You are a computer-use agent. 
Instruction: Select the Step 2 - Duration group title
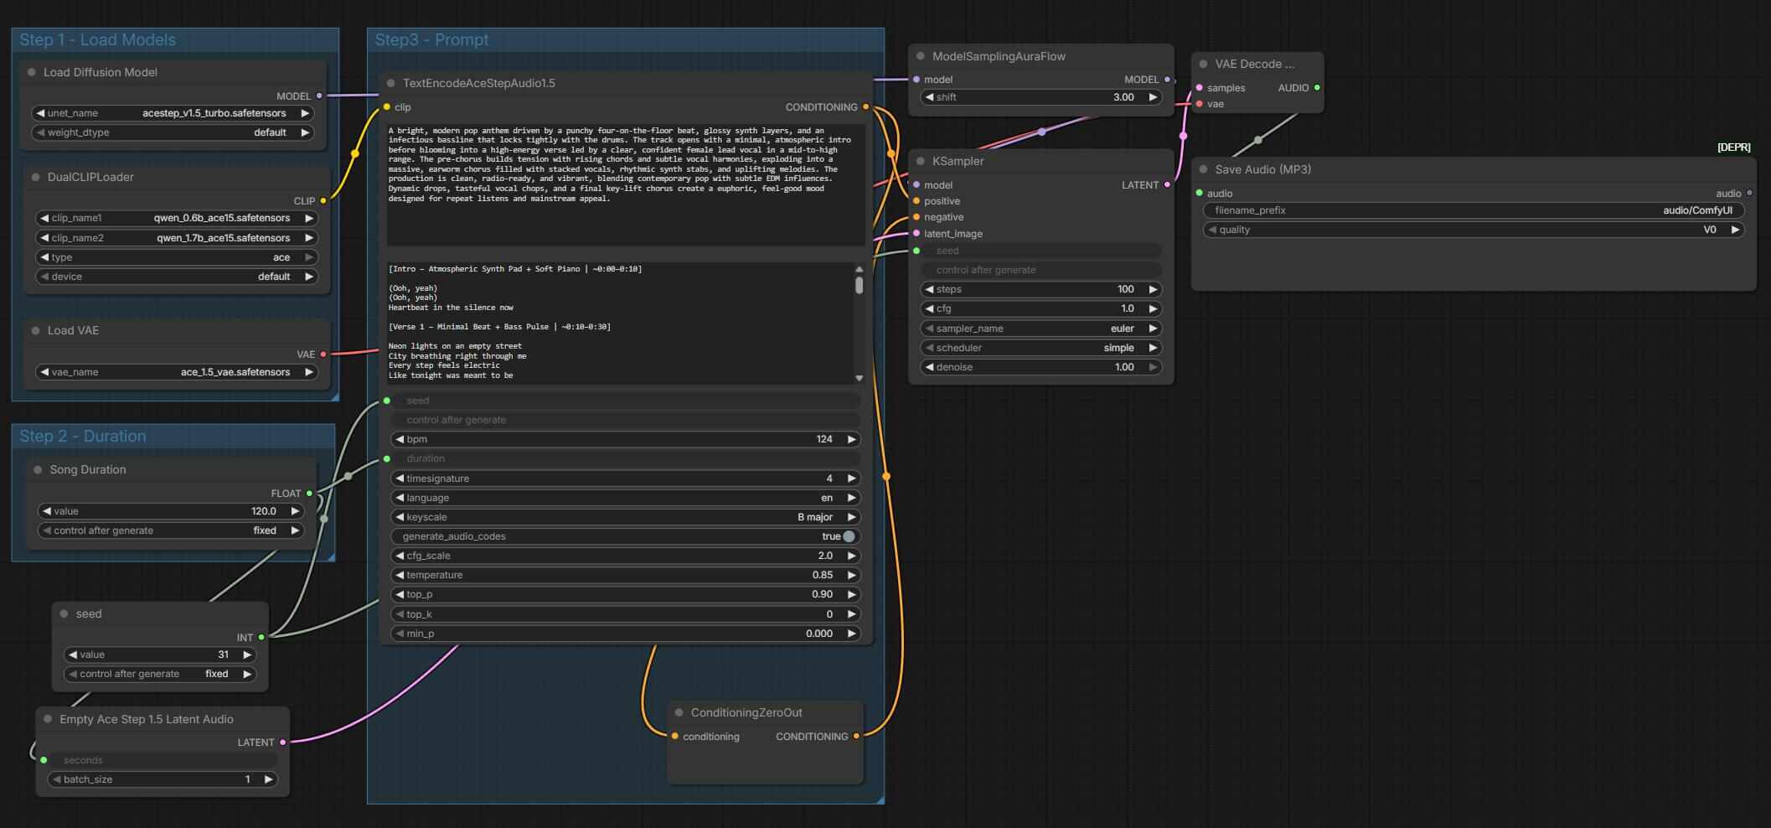(x=83, y=436)
